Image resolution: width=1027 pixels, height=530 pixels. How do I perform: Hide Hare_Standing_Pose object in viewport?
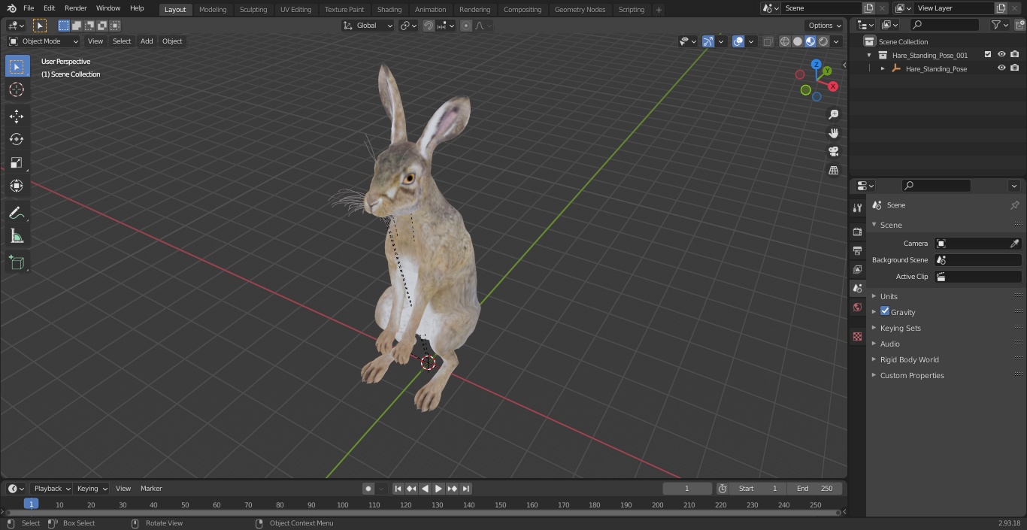1001,68
